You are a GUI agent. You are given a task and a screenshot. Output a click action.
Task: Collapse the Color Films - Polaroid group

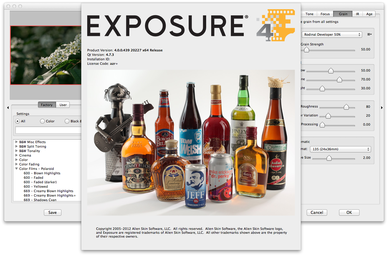pyautogui.click(x=17, y=169)
